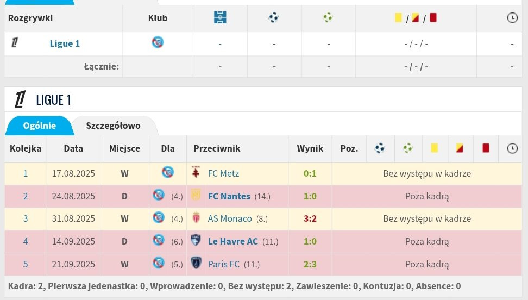Click the large Ligue 1 logo beside the section heading
528x300 pixels.
(x=20, y=99)
